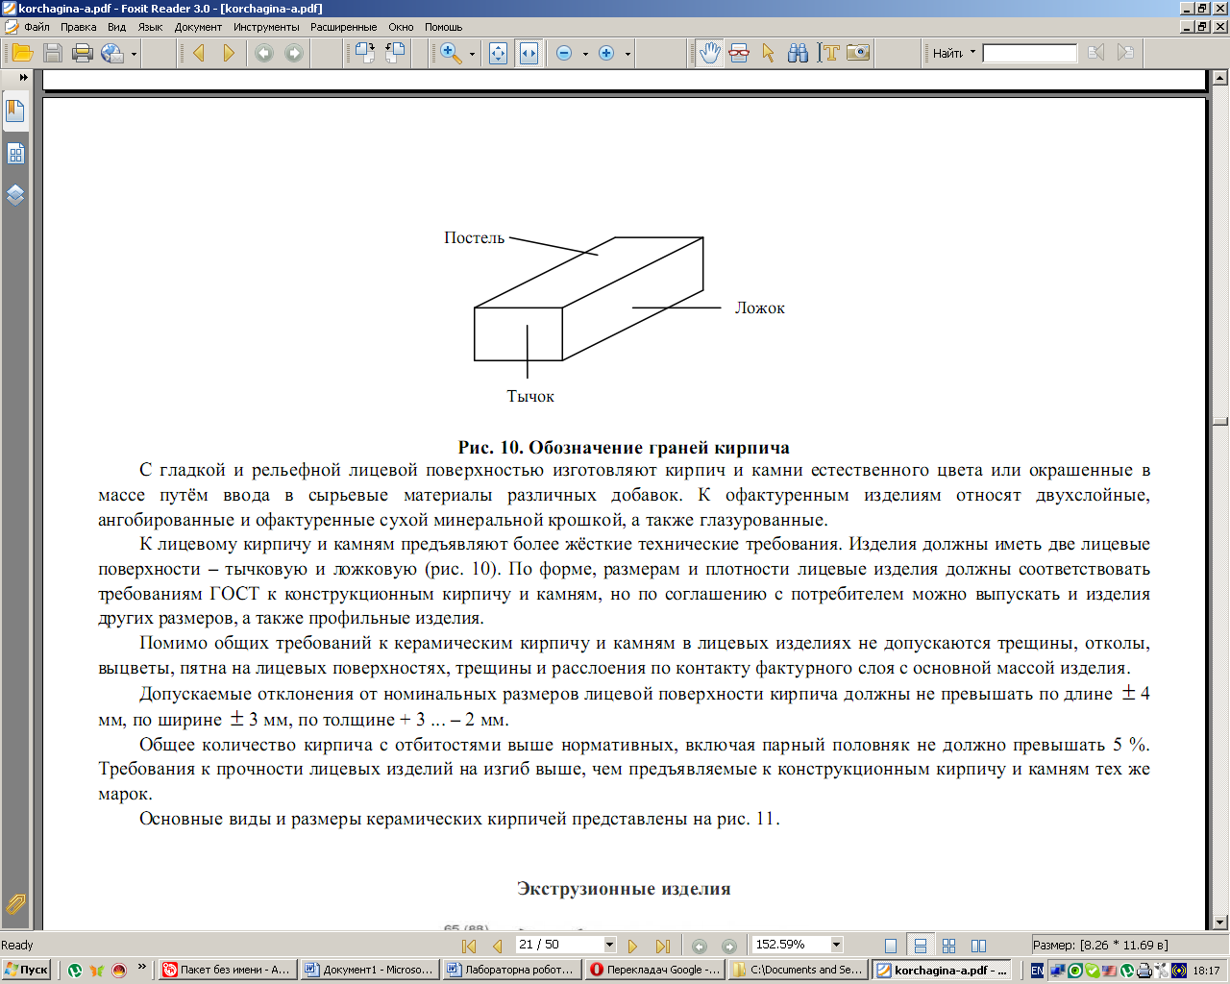This screenshot has width=1230, height=984.
Task: Click the Find Next icon beside the search box
Action: [1125, 53]
